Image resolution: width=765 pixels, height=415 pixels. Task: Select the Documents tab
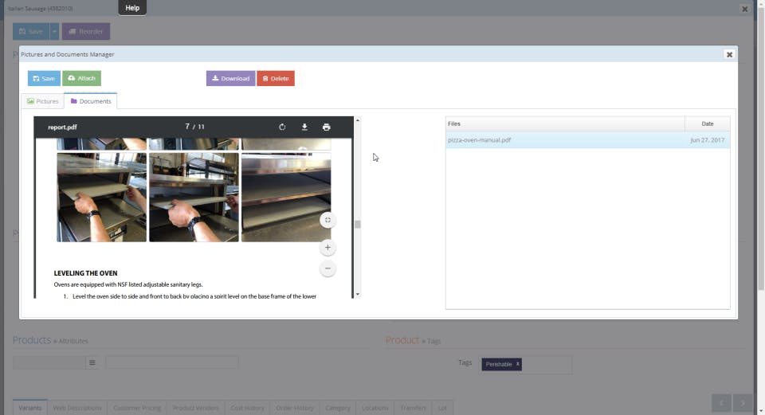point(91,101)
